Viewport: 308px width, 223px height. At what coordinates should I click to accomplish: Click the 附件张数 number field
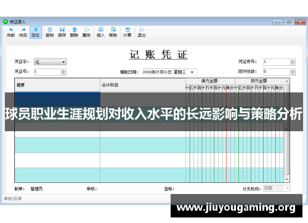click(277, 71)
